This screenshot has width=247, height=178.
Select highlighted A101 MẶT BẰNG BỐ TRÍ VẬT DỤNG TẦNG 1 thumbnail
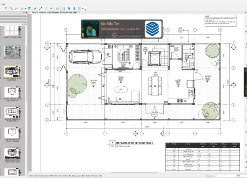(x=13, y=72)
